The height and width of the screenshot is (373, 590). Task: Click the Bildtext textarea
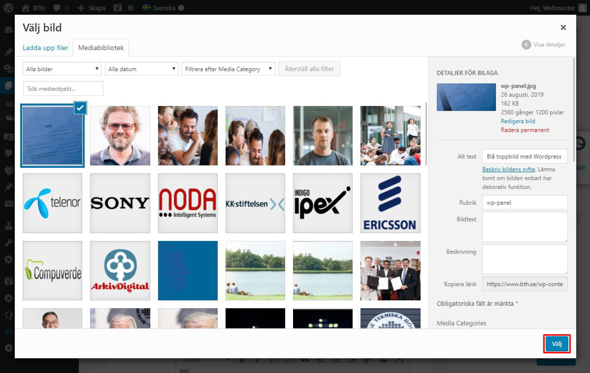tap(525, 227)
